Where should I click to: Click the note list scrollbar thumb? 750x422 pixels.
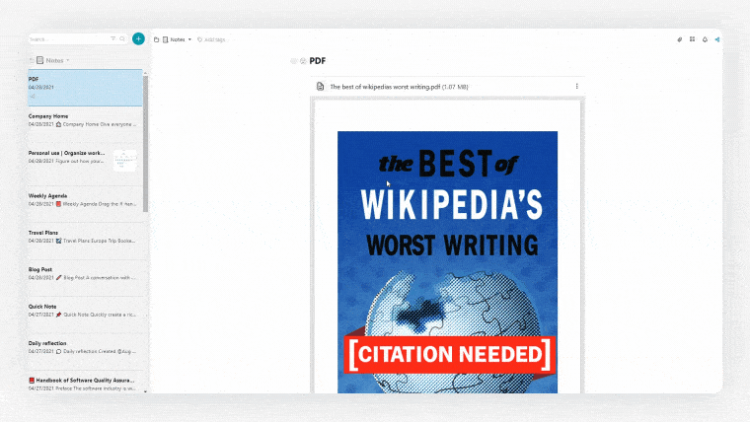point(145,143)
